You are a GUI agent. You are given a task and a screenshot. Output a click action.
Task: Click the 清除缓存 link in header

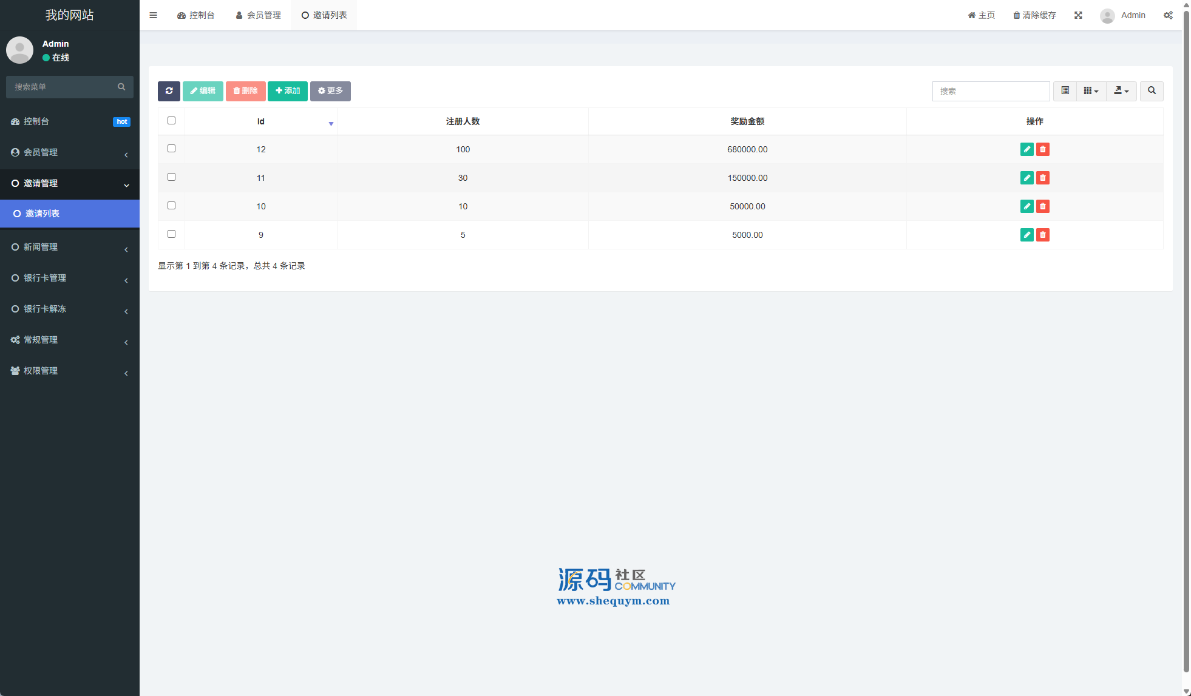1034,15
